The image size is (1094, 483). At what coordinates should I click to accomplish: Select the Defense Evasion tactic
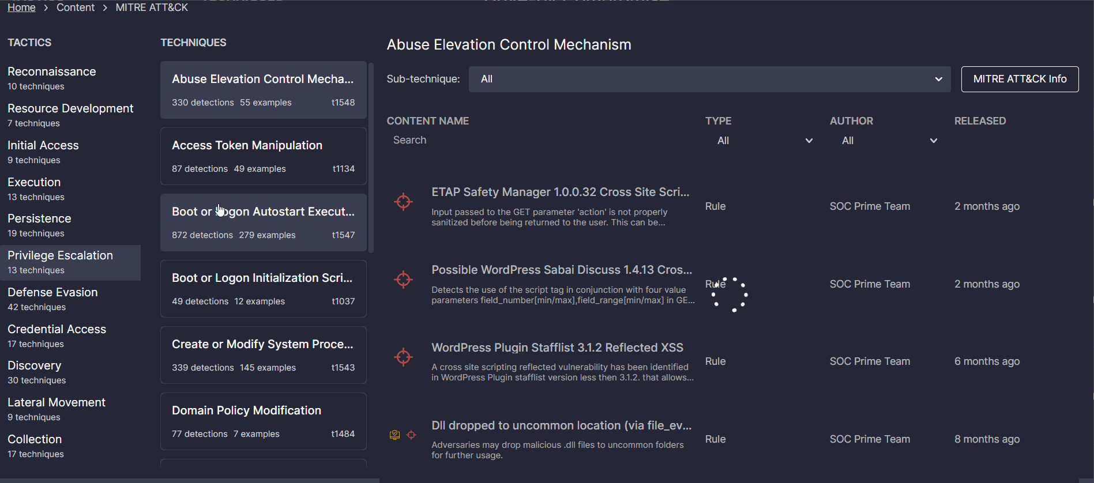click(x=53, y=299)
